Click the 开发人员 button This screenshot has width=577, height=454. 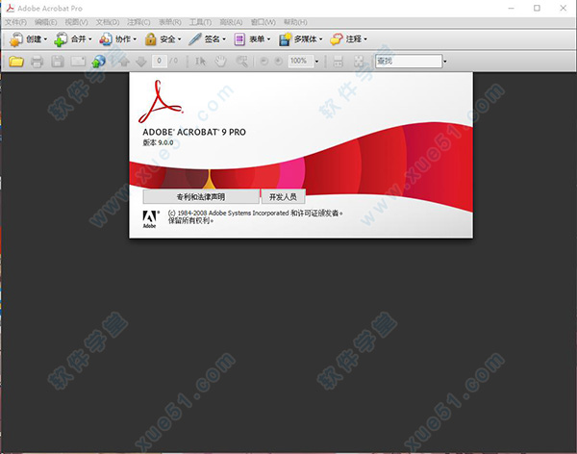[283, 196]
